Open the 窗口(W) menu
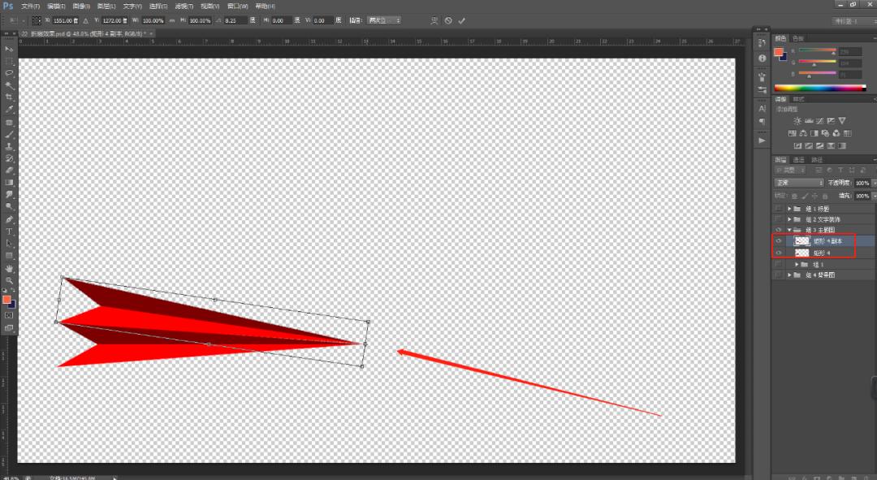This screenshot has width=877, height=480. [x=238, y=6]
